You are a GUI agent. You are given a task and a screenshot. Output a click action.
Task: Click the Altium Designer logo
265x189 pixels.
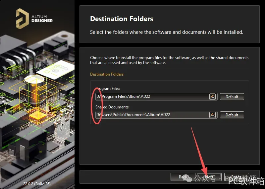34,19
